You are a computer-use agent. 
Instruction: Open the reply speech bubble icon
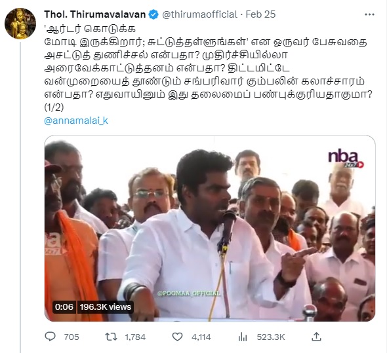tap(50, 337)
